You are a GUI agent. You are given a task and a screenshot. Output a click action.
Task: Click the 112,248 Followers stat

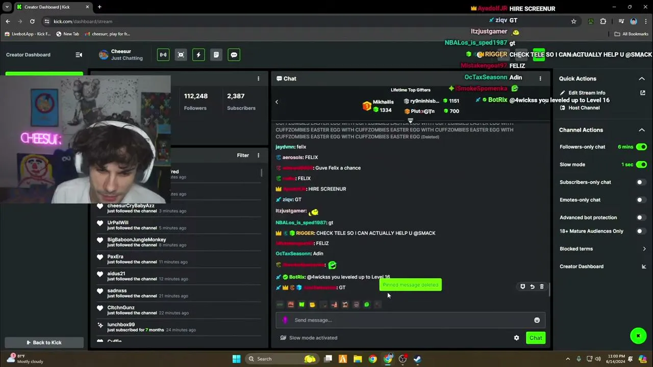click(x=195, y=101)
